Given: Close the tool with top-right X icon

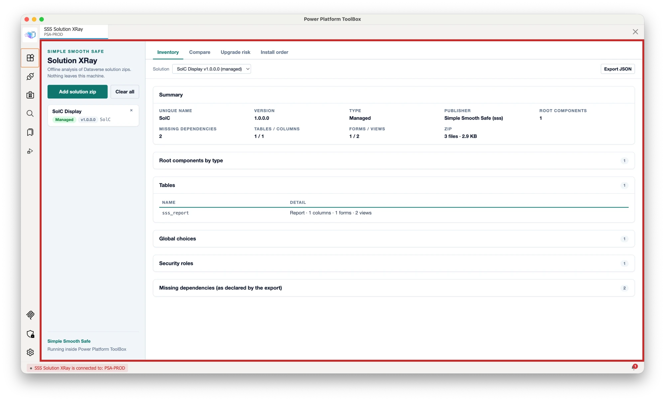Looking at the screenshot, I should click(x=635, y=32).
